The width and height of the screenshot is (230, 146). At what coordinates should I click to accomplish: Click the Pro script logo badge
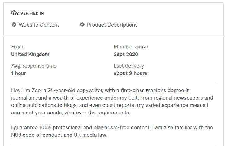(x=15, y=13)
